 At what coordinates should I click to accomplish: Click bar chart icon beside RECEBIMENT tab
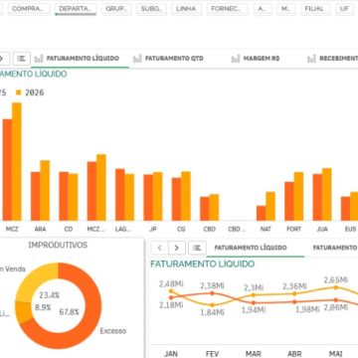(311, 59)
